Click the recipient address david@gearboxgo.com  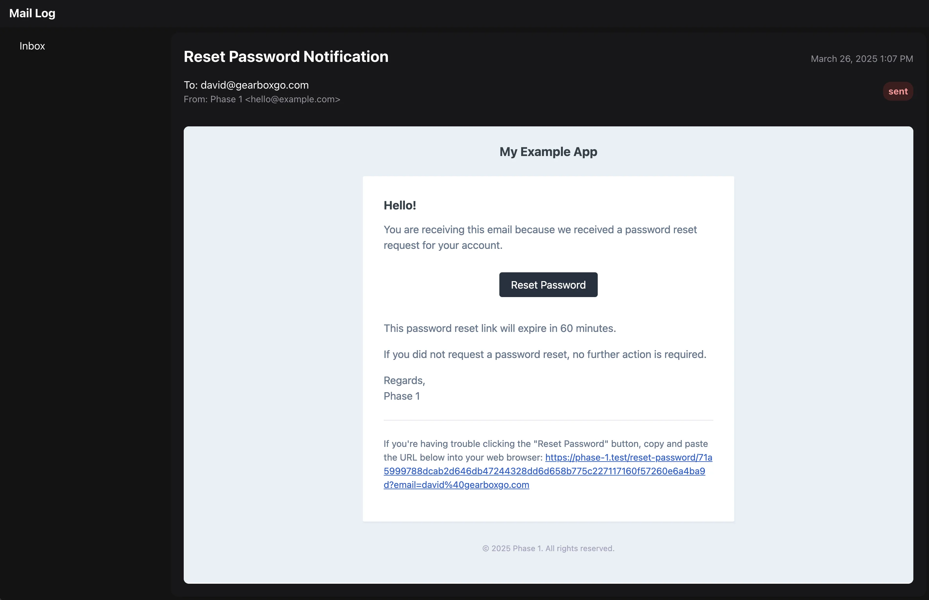point(254,85)
